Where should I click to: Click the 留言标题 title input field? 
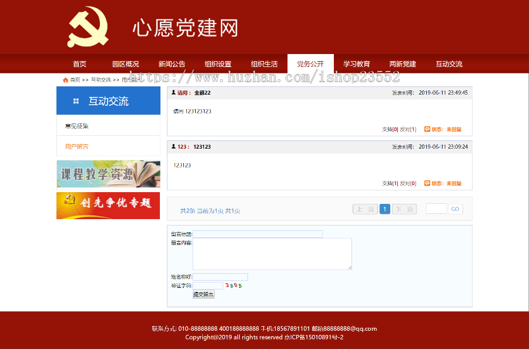(x=259, y=233)
